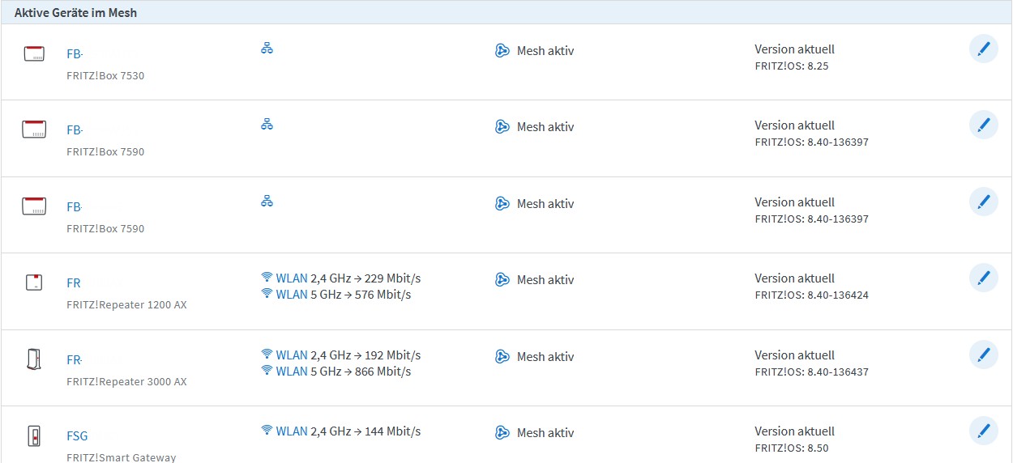
Task: Select the 'FRITZ!OS: 8.50' version text
Action: click(x=792, y=448)
